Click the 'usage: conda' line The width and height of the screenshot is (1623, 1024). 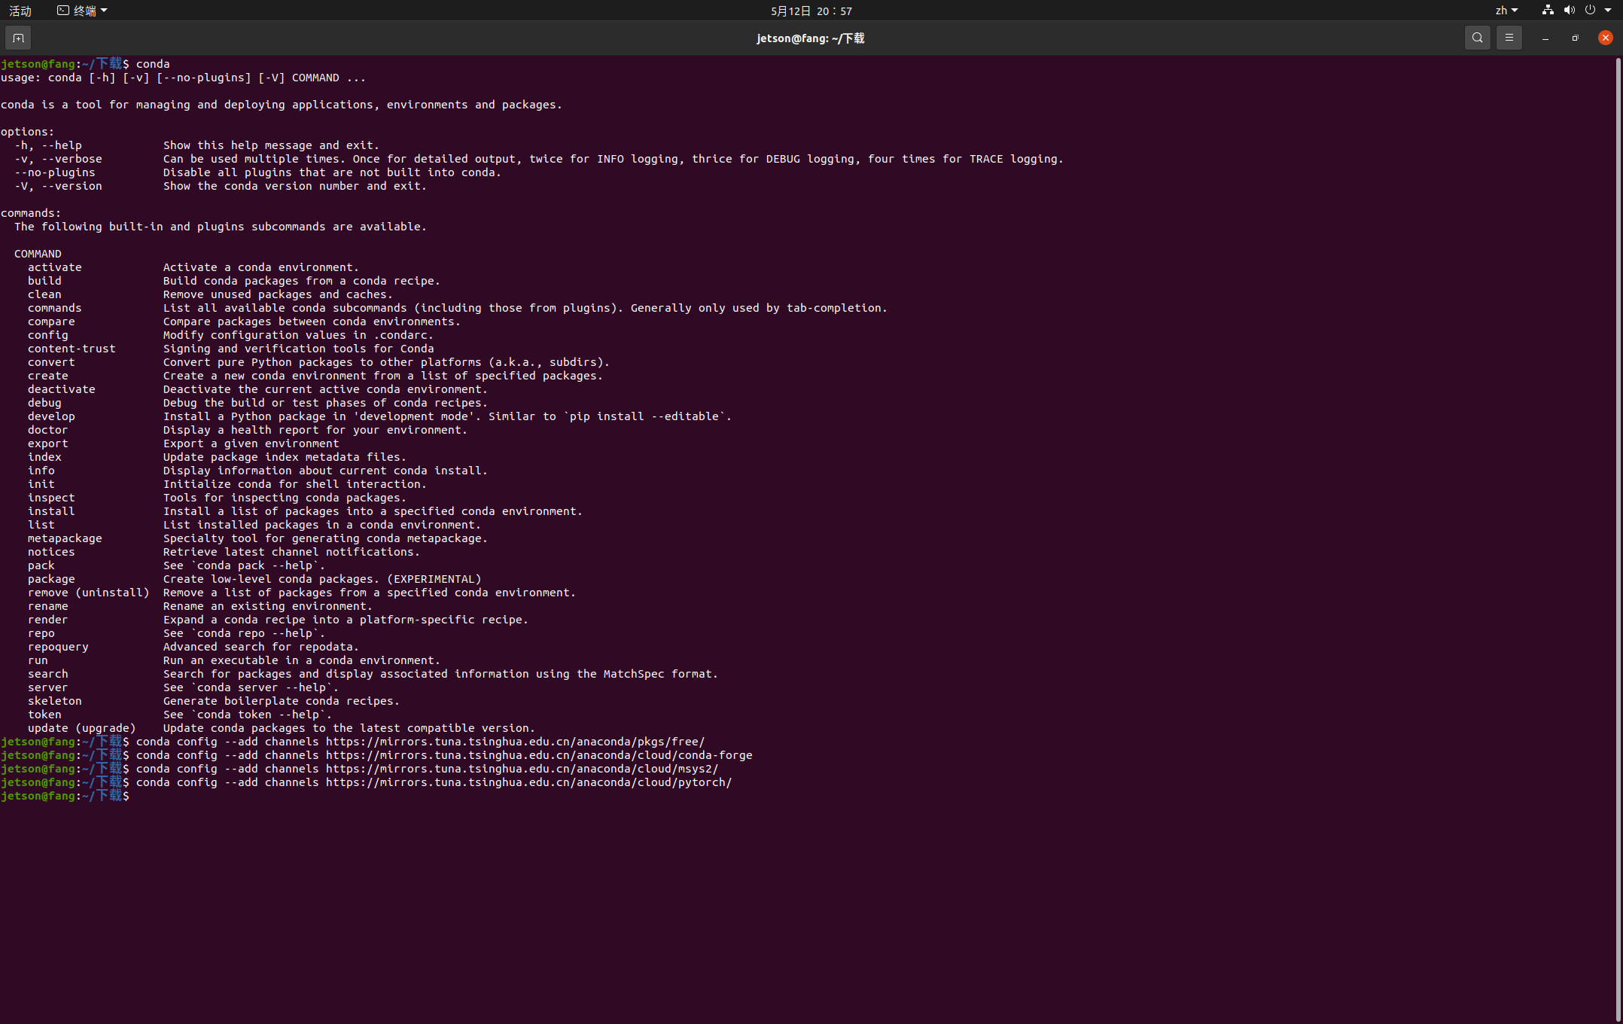tap(183, 78)
